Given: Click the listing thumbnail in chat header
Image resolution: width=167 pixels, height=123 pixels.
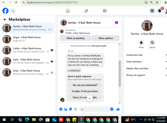Looking at the screenshot, I should tap(63, 23).
